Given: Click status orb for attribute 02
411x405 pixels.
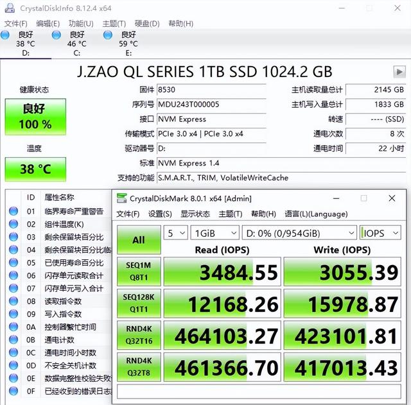Looking at the screenshot, I should coord(13,224).
